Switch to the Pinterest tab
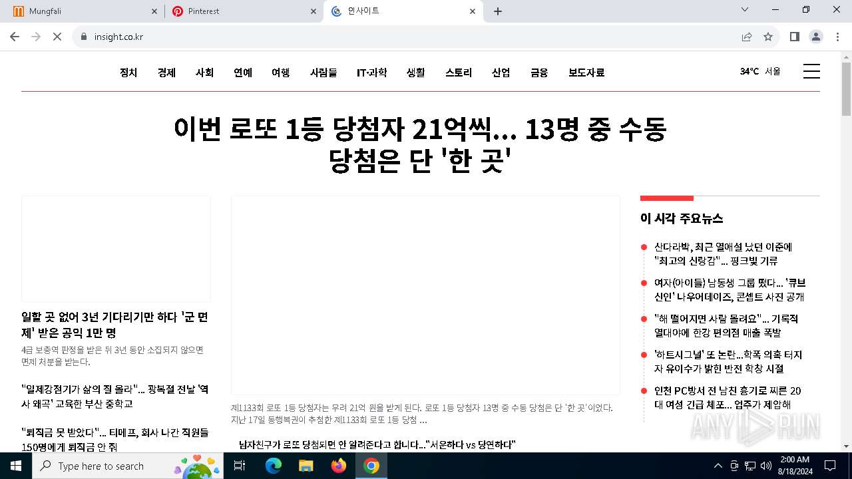852x479 pixels. (x=242, y=11)
